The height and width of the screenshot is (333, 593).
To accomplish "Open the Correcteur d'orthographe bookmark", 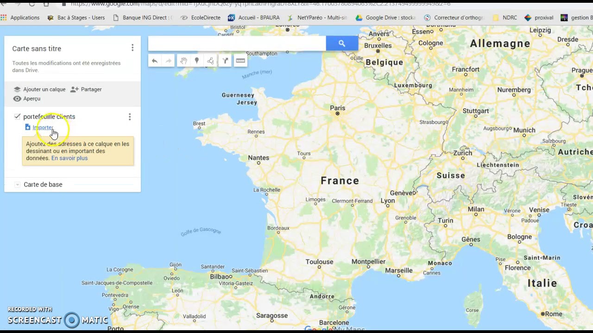I will [x=454, y=18].
